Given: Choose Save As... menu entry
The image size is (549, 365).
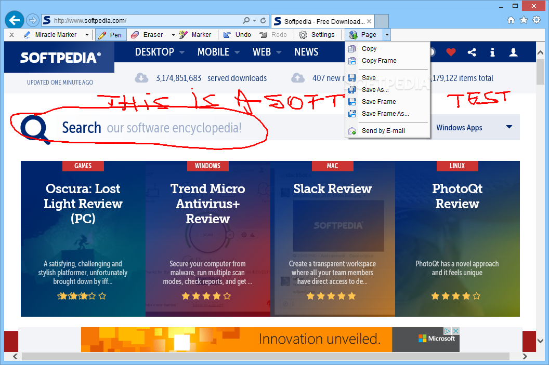Looking at the screenshot, I should 387,89.
